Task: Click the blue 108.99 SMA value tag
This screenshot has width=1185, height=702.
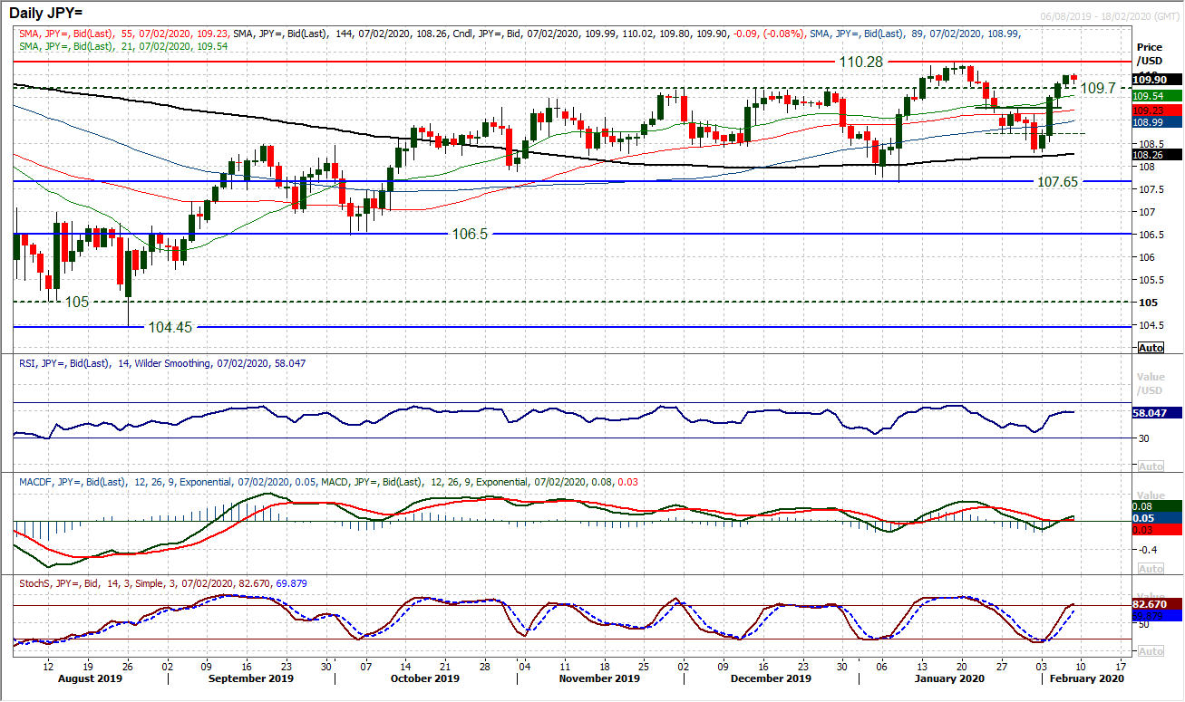Action: pos(1158,121)
